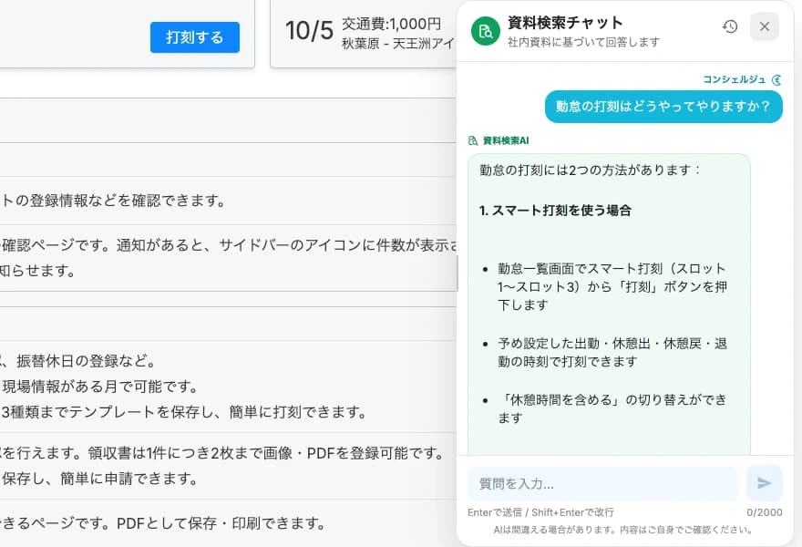Click the 資料検索AI sender label
Viewport: 802px width, 547px height.
(506, 140)
